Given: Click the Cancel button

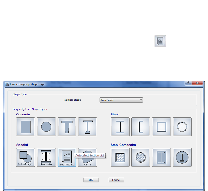Looking at the screenshot, I should tap(116, 180).
